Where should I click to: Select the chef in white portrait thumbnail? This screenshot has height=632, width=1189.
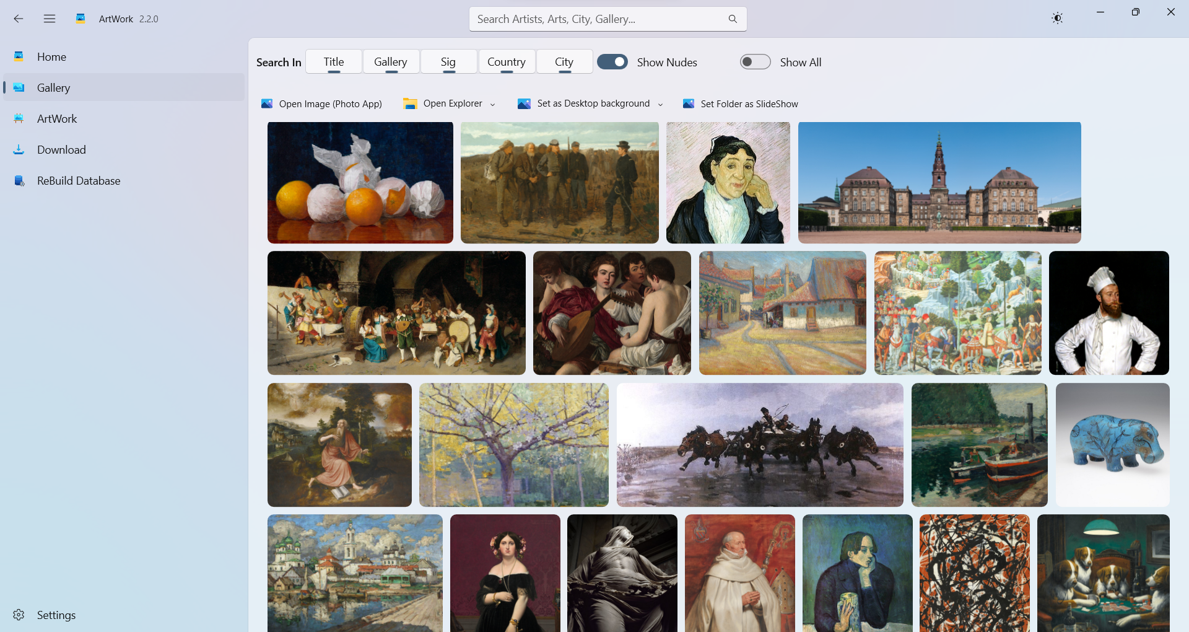[x=1109, y=313]
